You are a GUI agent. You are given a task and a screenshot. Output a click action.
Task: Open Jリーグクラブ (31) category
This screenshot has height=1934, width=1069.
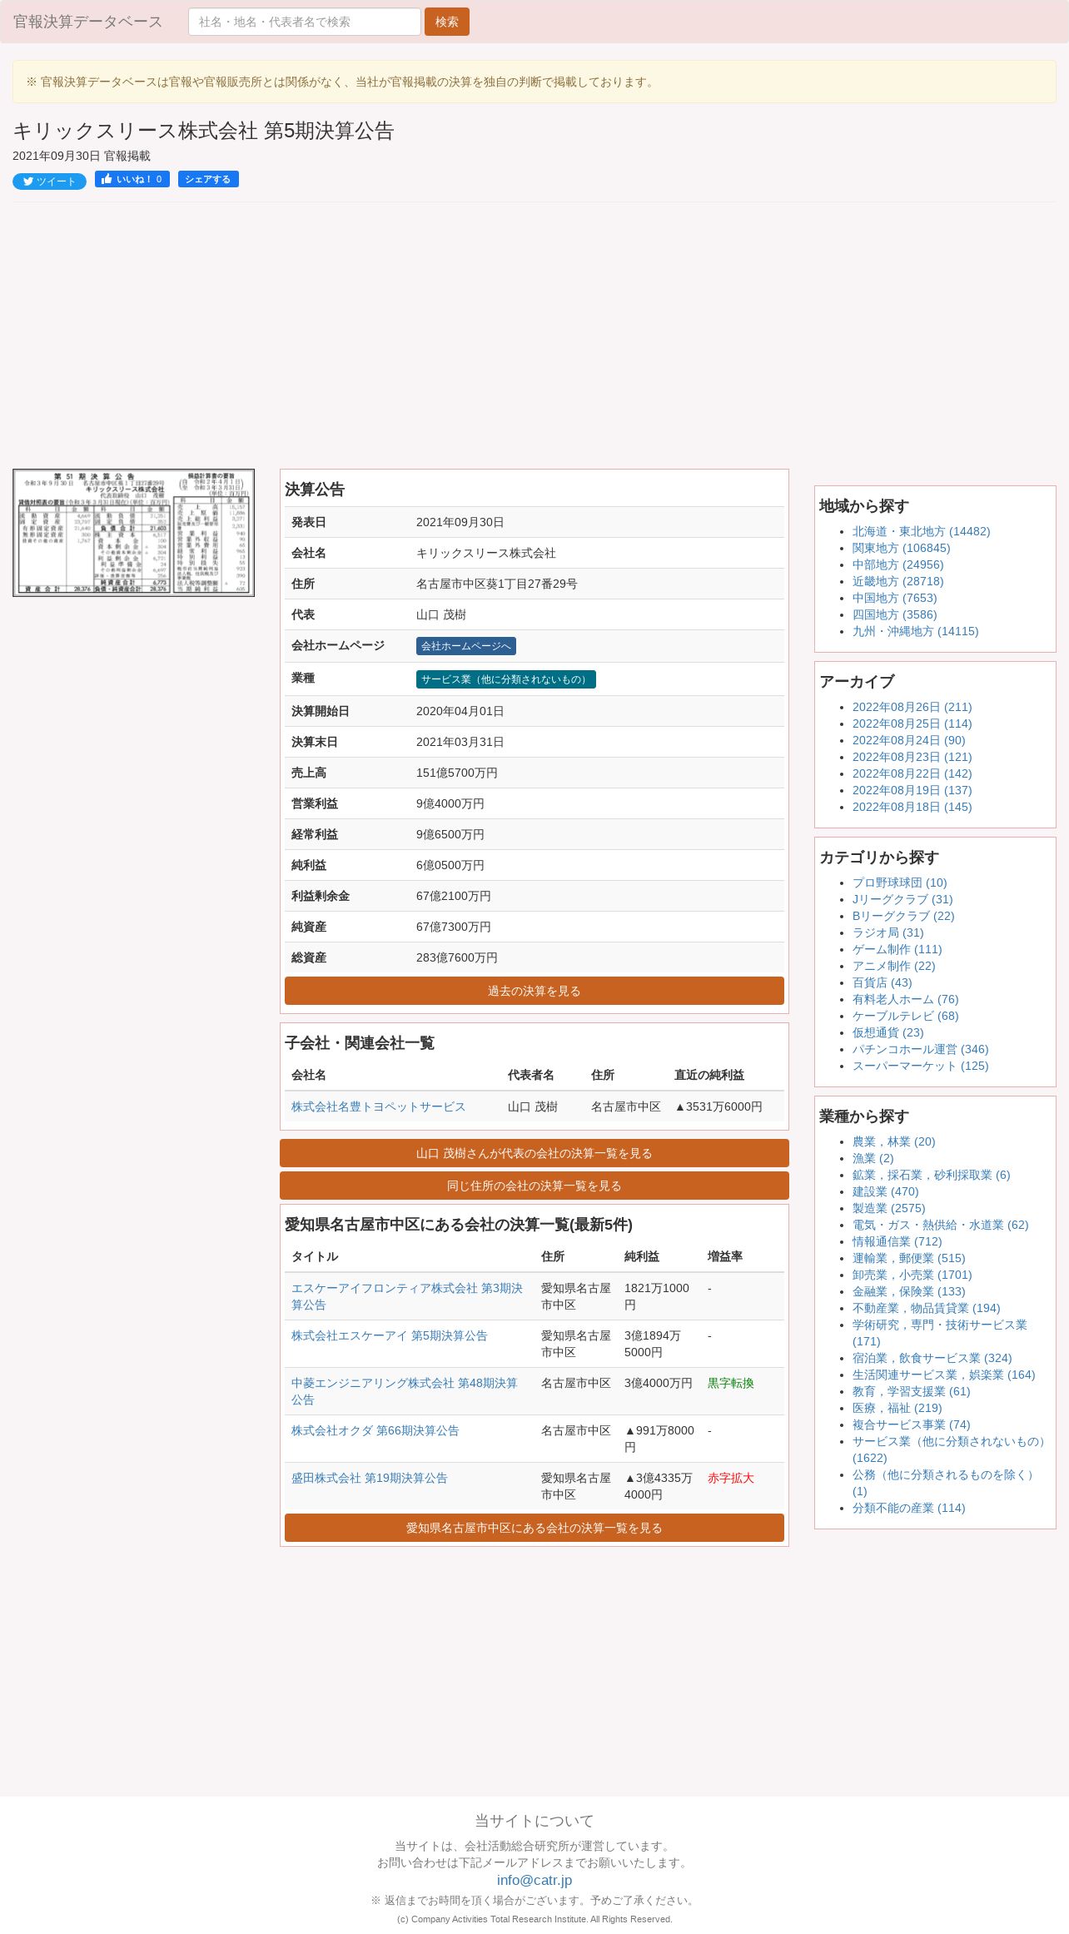coord(902,899)
